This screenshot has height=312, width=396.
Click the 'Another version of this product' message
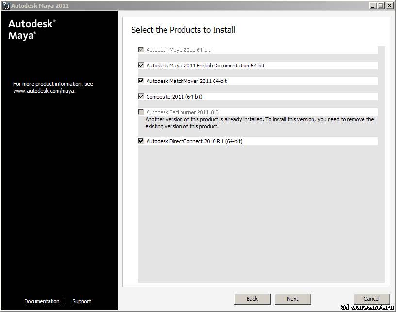(259, 123)
